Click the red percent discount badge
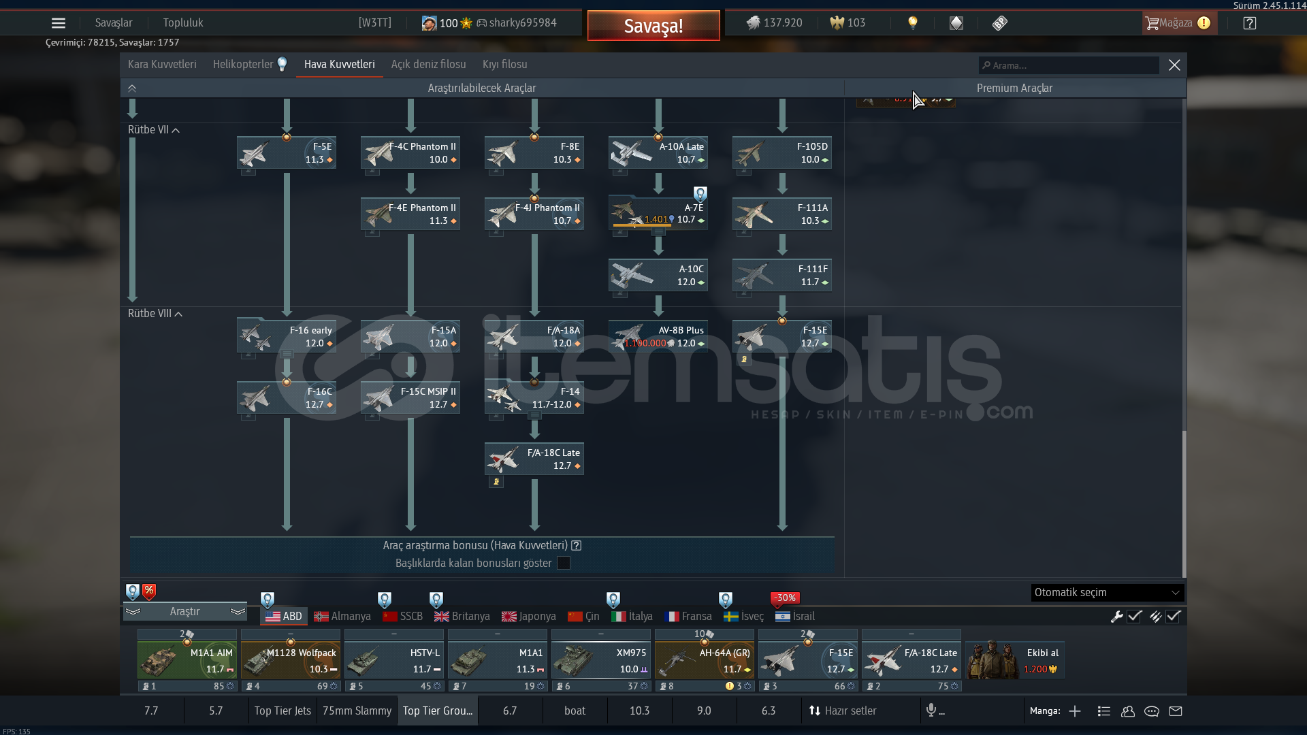Image resolution: width=1307 pixels, height=735 pixels. pos(149,591)
